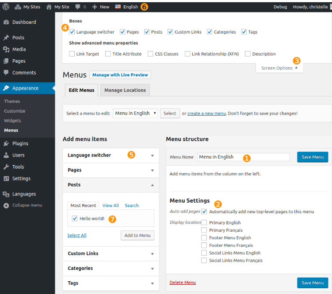Open the Search posts tab

132,205
